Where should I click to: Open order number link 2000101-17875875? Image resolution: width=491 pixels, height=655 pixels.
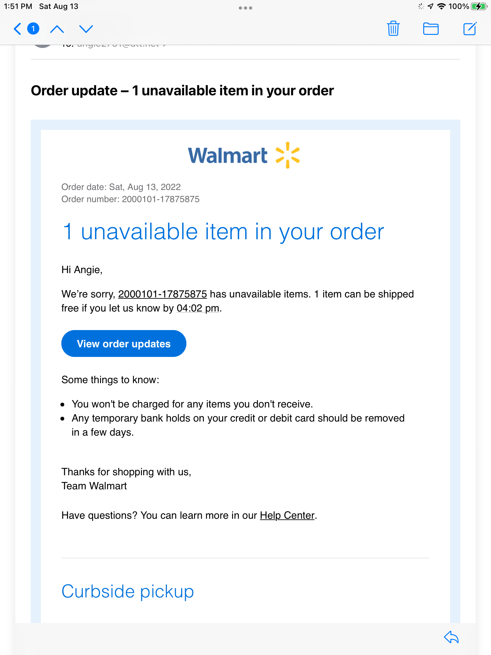point(163,294)
